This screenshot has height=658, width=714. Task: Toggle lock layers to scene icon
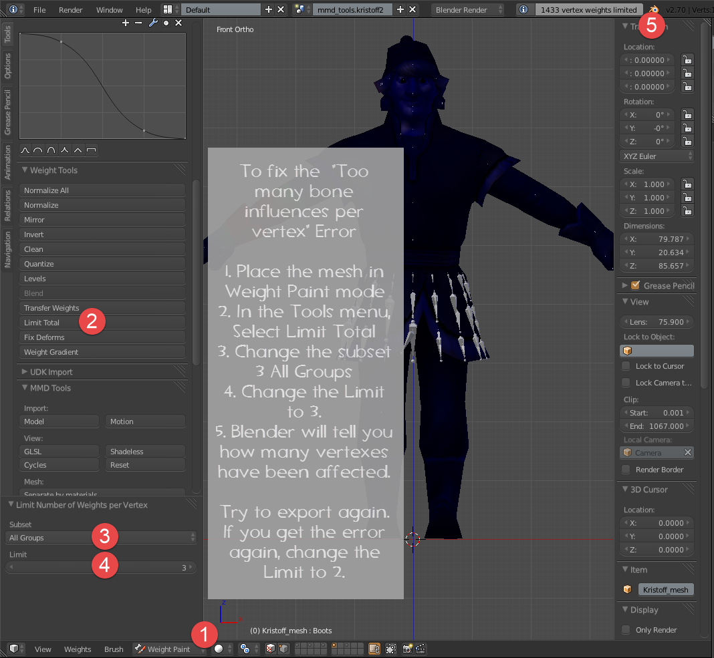(x=374, y=649)
